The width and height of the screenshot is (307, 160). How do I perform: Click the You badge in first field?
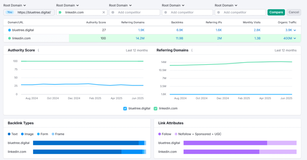click(10, 12)
